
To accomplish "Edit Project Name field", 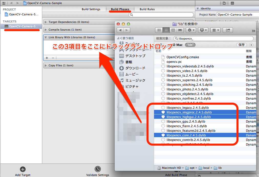I will [x=238, y=15].
